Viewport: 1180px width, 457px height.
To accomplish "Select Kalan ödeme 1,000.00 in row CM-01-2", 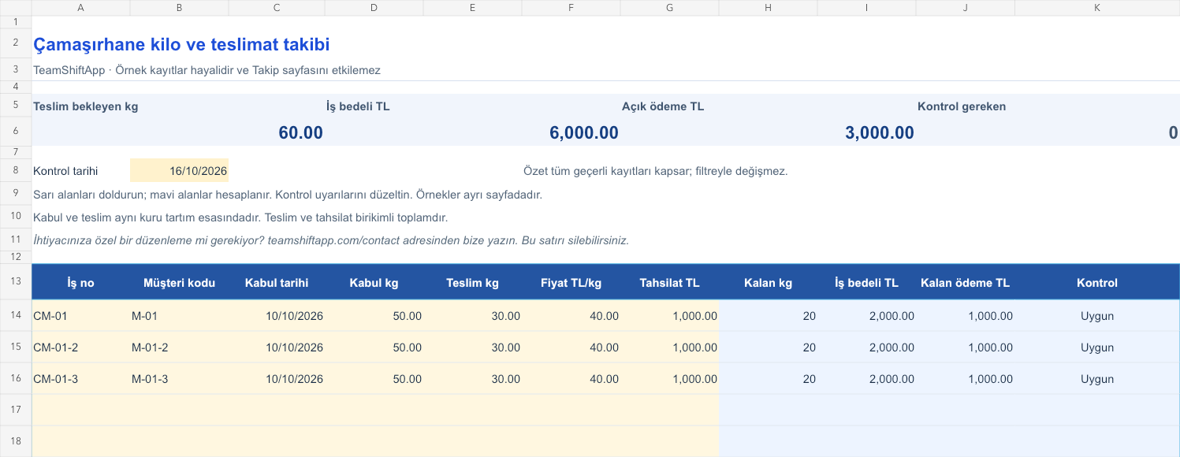I will [x=965, y=347].
